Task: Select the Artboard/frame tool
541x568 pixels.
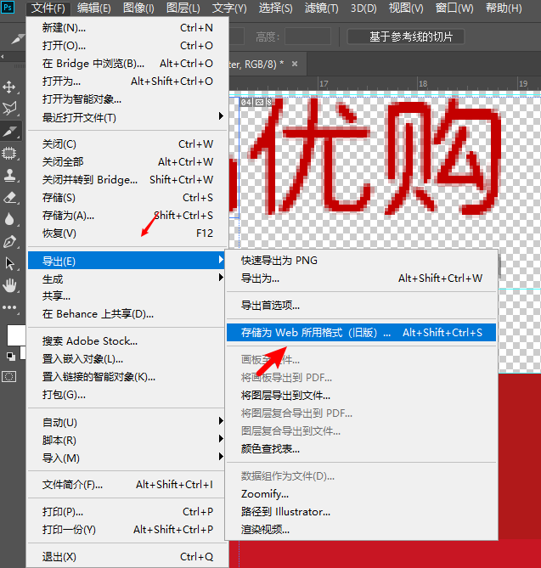Action: tap(9, 154)
